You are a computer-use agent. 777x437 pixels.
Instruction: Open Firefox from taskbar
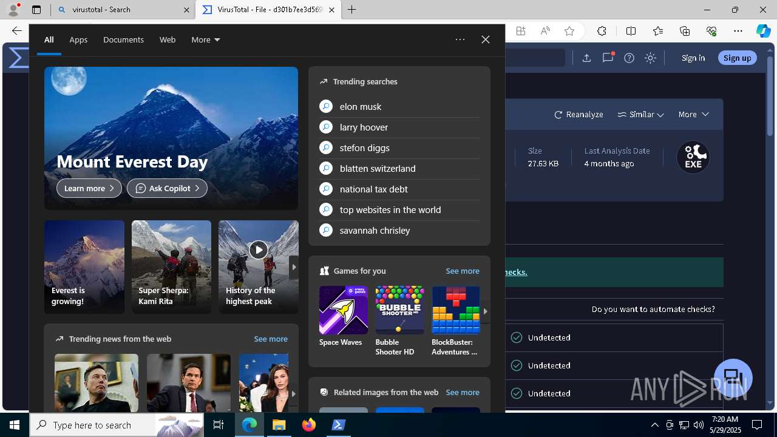tap(309, 425)
